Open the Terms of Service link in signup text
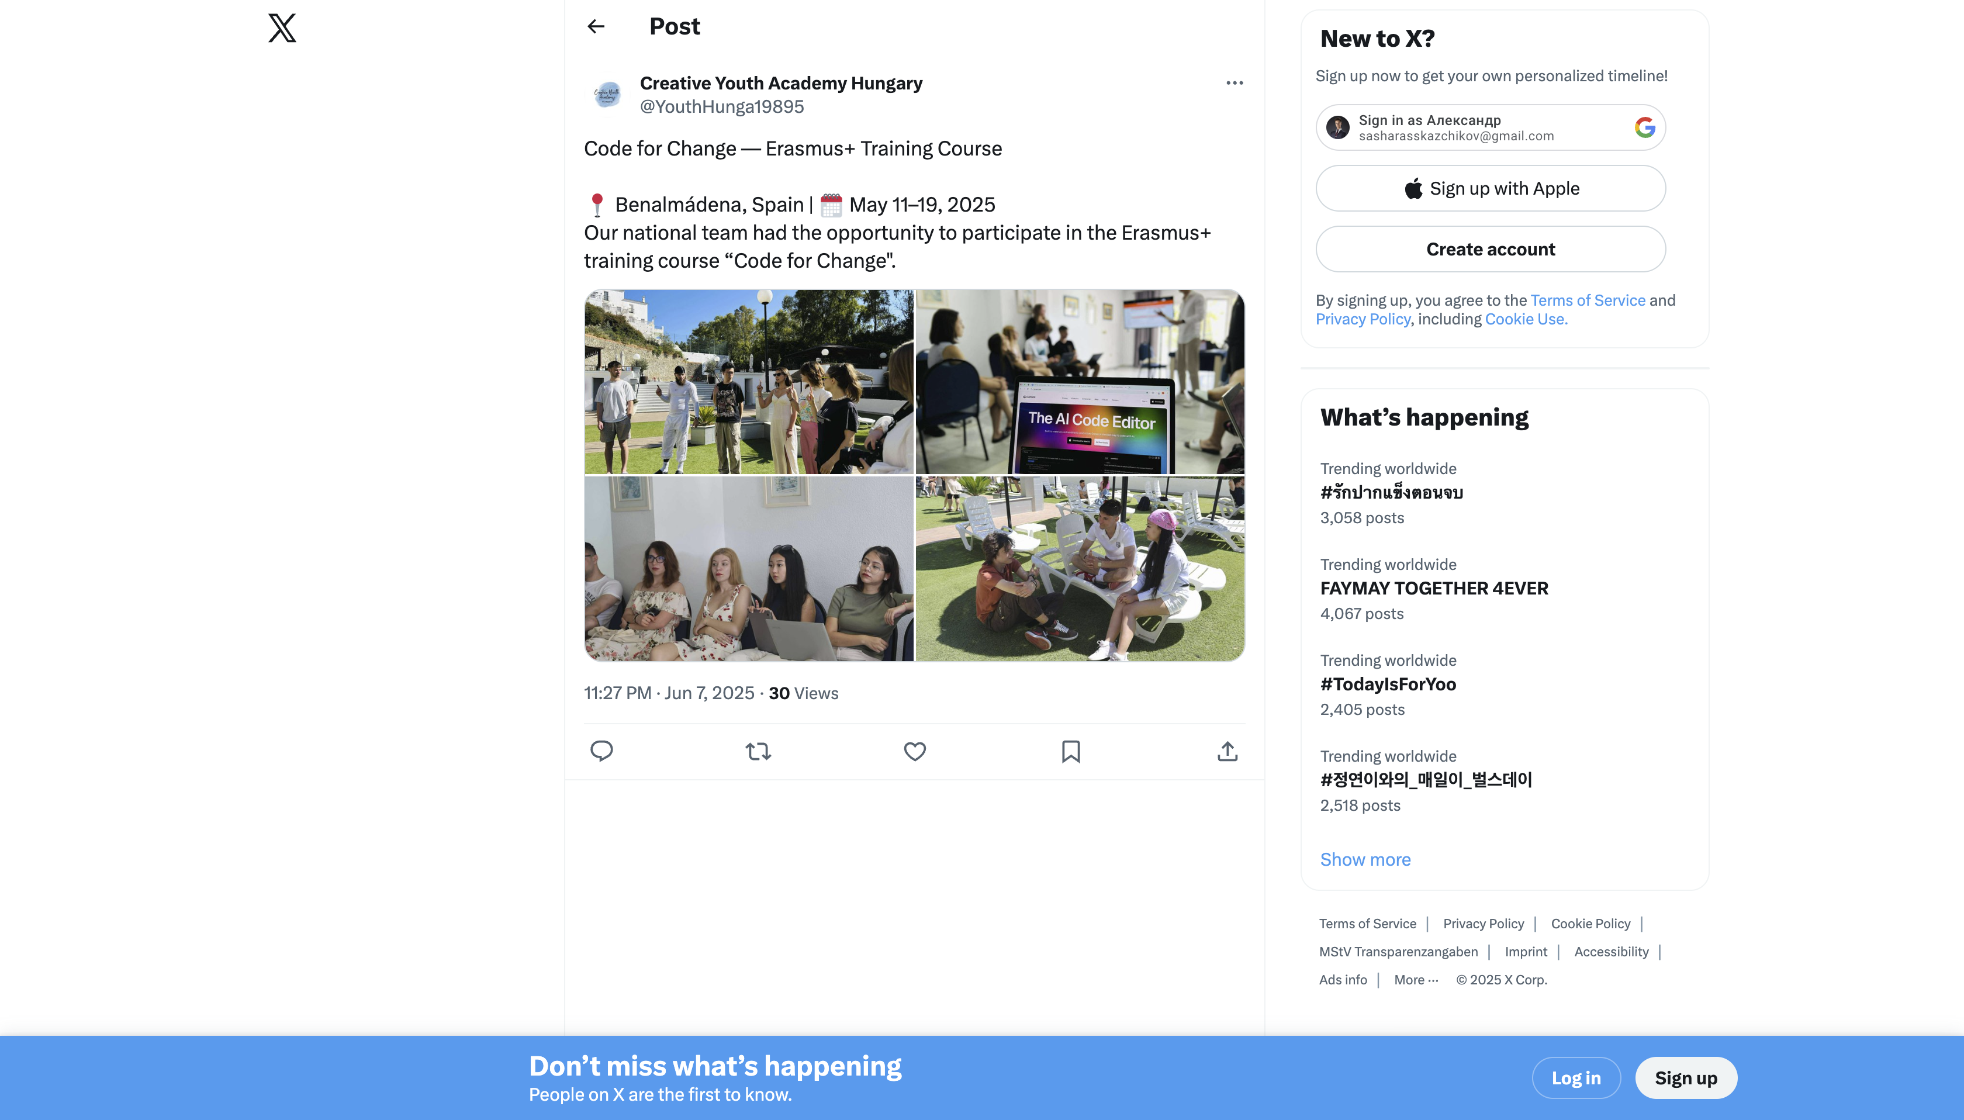The image size is (1964, 1120). (x=1587, y=300)
